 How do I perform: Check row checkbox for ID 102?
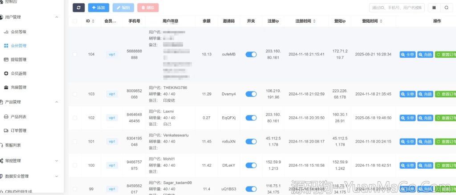point(75,118)
